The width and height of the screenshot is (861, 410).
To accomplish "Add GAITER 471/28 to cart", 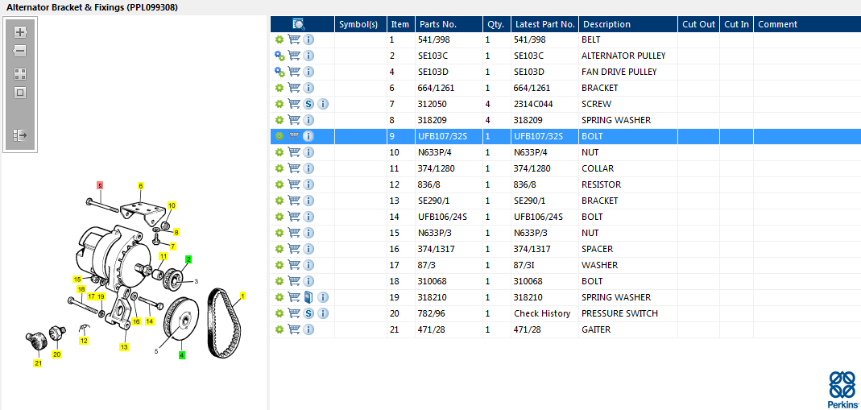I will (x=294, y=329).
